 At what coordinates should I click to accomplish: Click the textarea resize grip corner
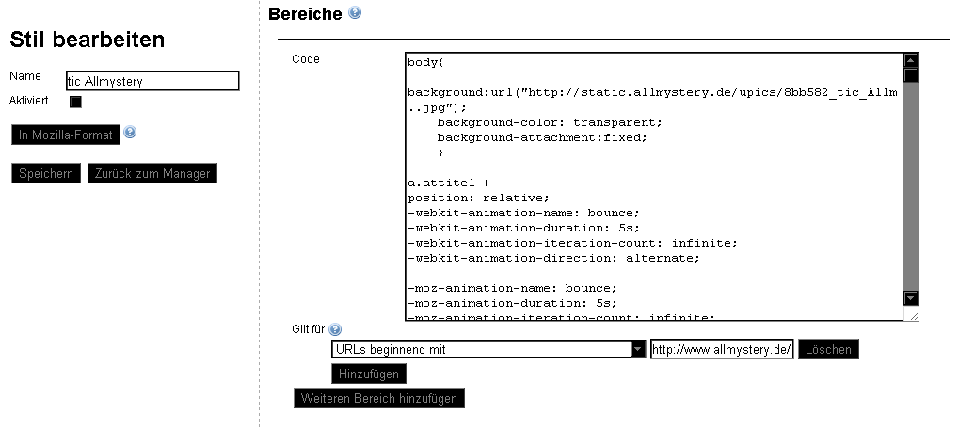pyautogui.click(x=913, y=315)
